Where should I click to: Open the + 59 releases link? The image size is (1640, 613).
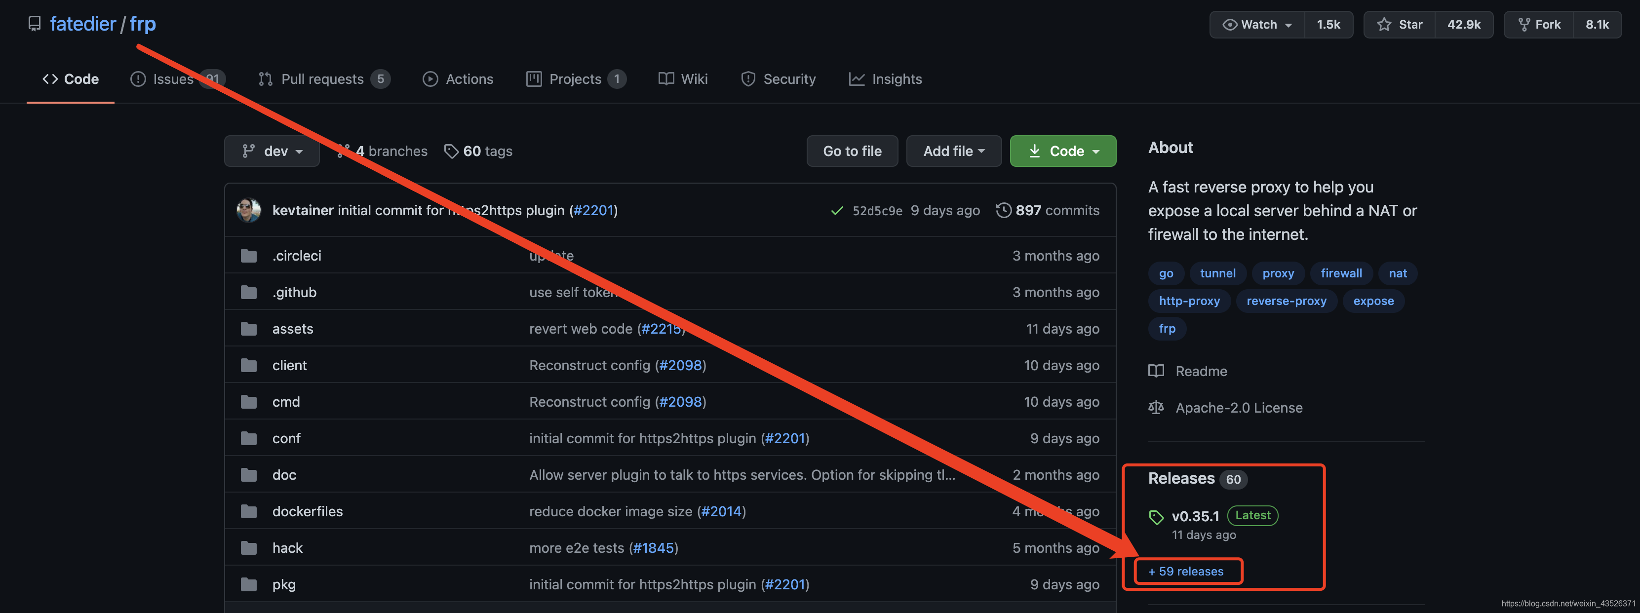[x=1185, y=571]
